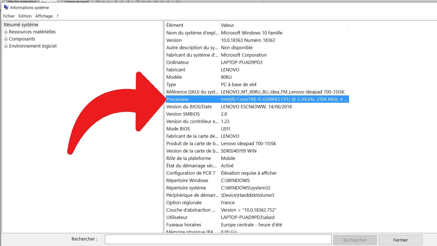Select the Processeur row
Screen dimensions: 437x246
257,99
